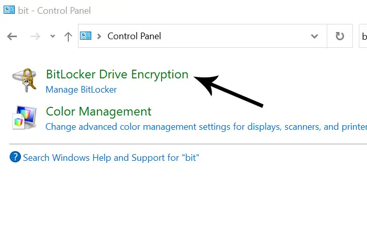This screenshot has height=229, width=367.
Task: Click the Forward navigation arrow
Action: [35, 37]
